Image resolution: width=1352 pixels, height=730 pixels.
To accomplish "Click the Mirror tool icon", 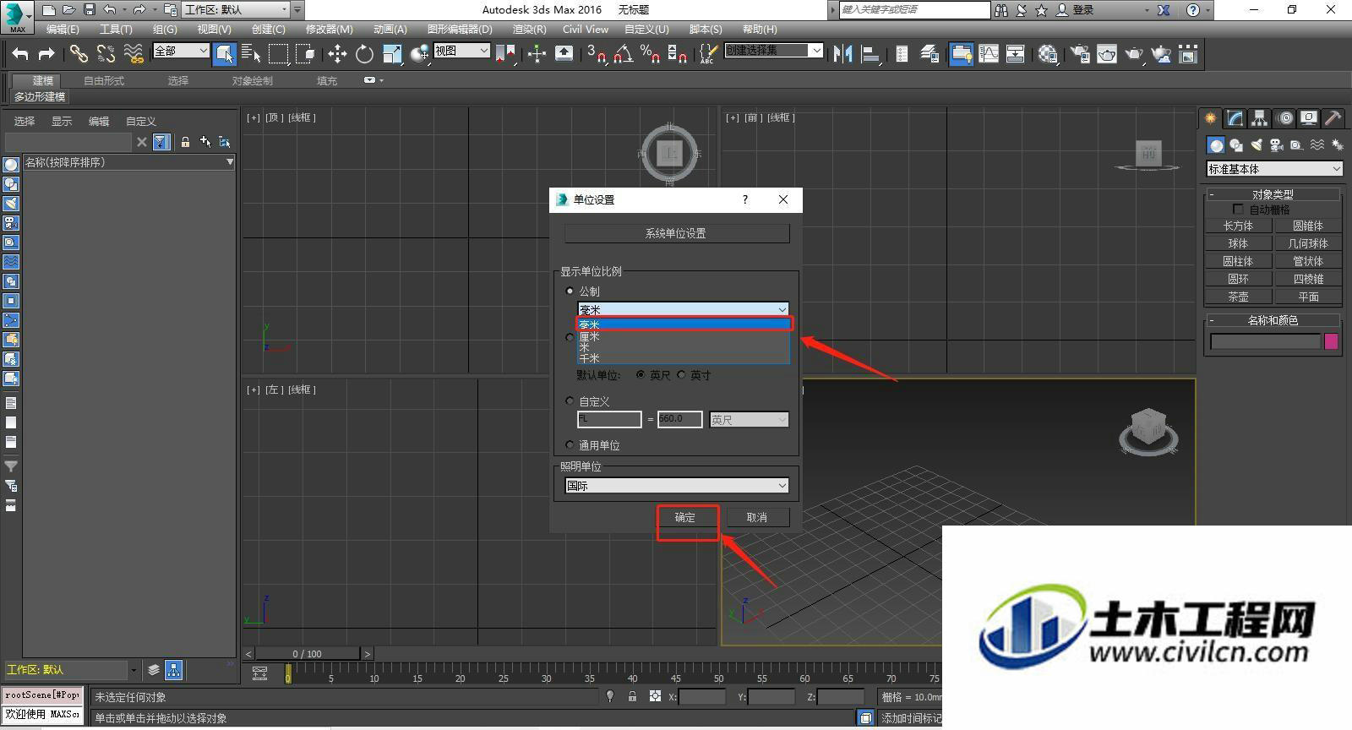I will tap(842, 54).
